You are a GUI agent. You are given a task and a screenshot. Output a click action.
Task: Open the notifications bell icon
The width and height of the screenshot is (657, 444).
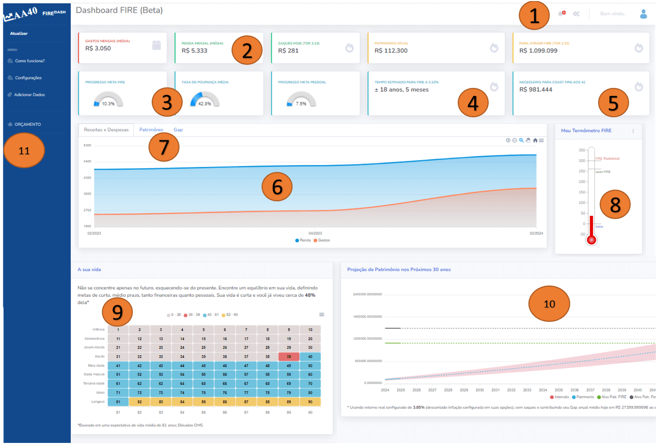(x=561, y=13)
